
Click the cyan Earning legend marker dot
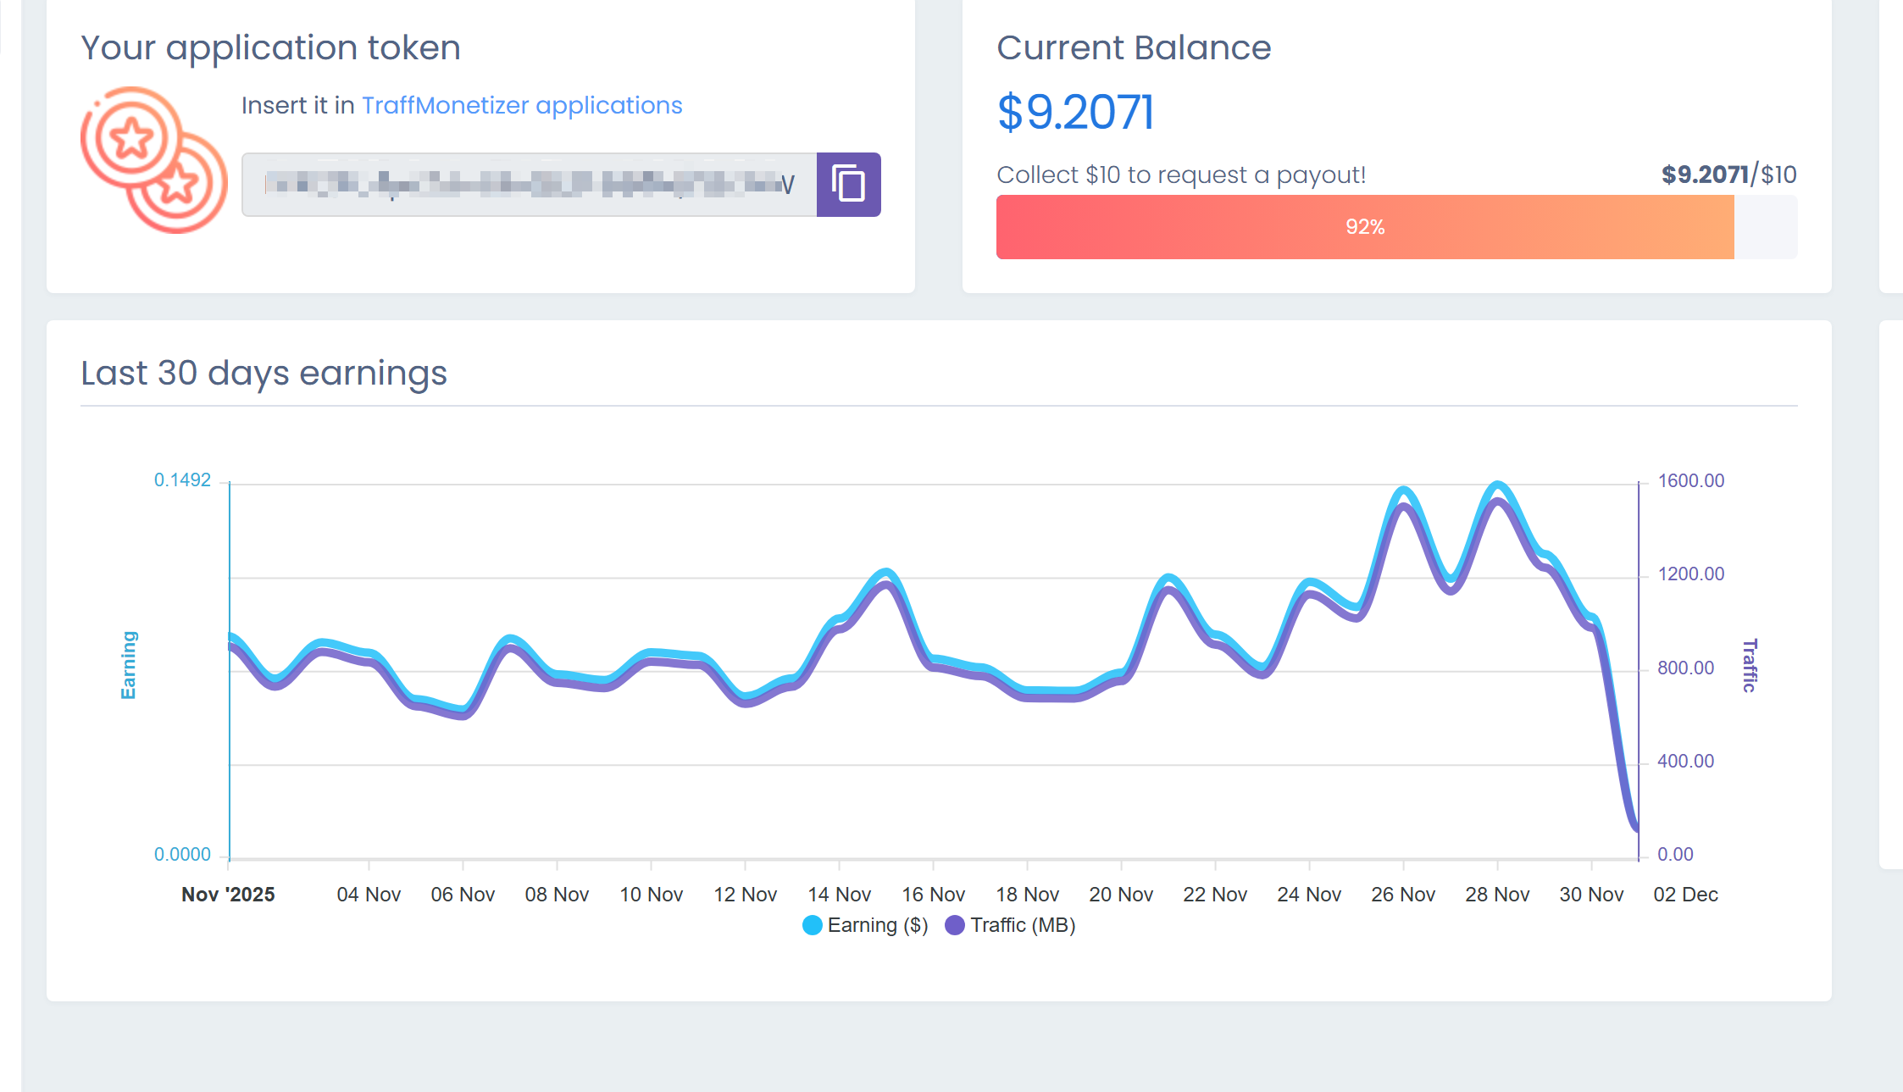click(x=812, y=925)
